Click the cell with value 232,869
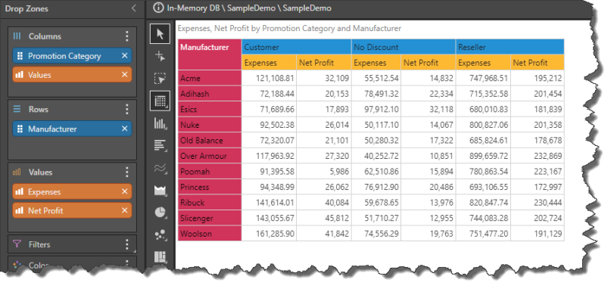 pos(538,156)
